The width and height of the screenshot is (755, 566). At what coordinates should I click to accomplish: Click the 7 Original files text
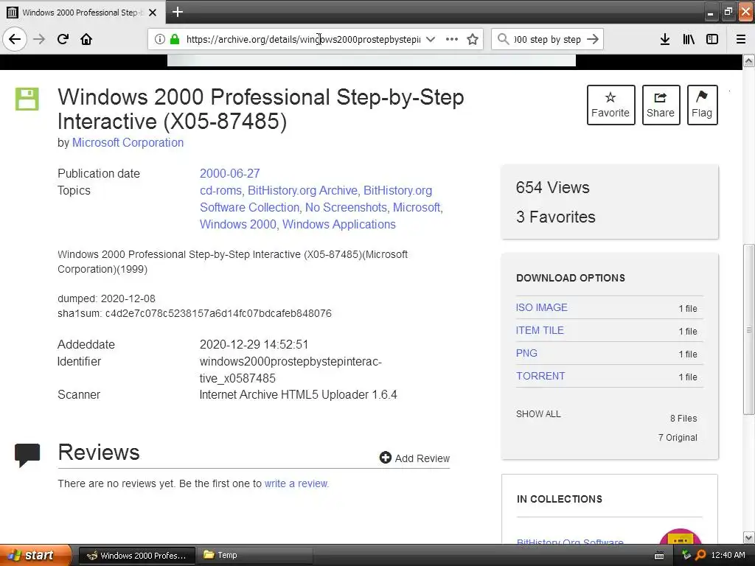pos(678,438)
